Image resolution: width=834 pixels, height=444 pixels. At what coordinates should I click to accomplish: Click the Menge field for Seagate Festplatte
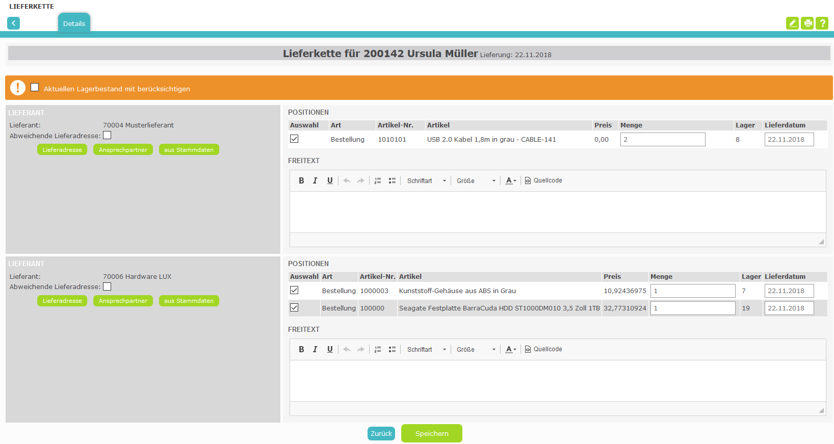pos(692,308)
